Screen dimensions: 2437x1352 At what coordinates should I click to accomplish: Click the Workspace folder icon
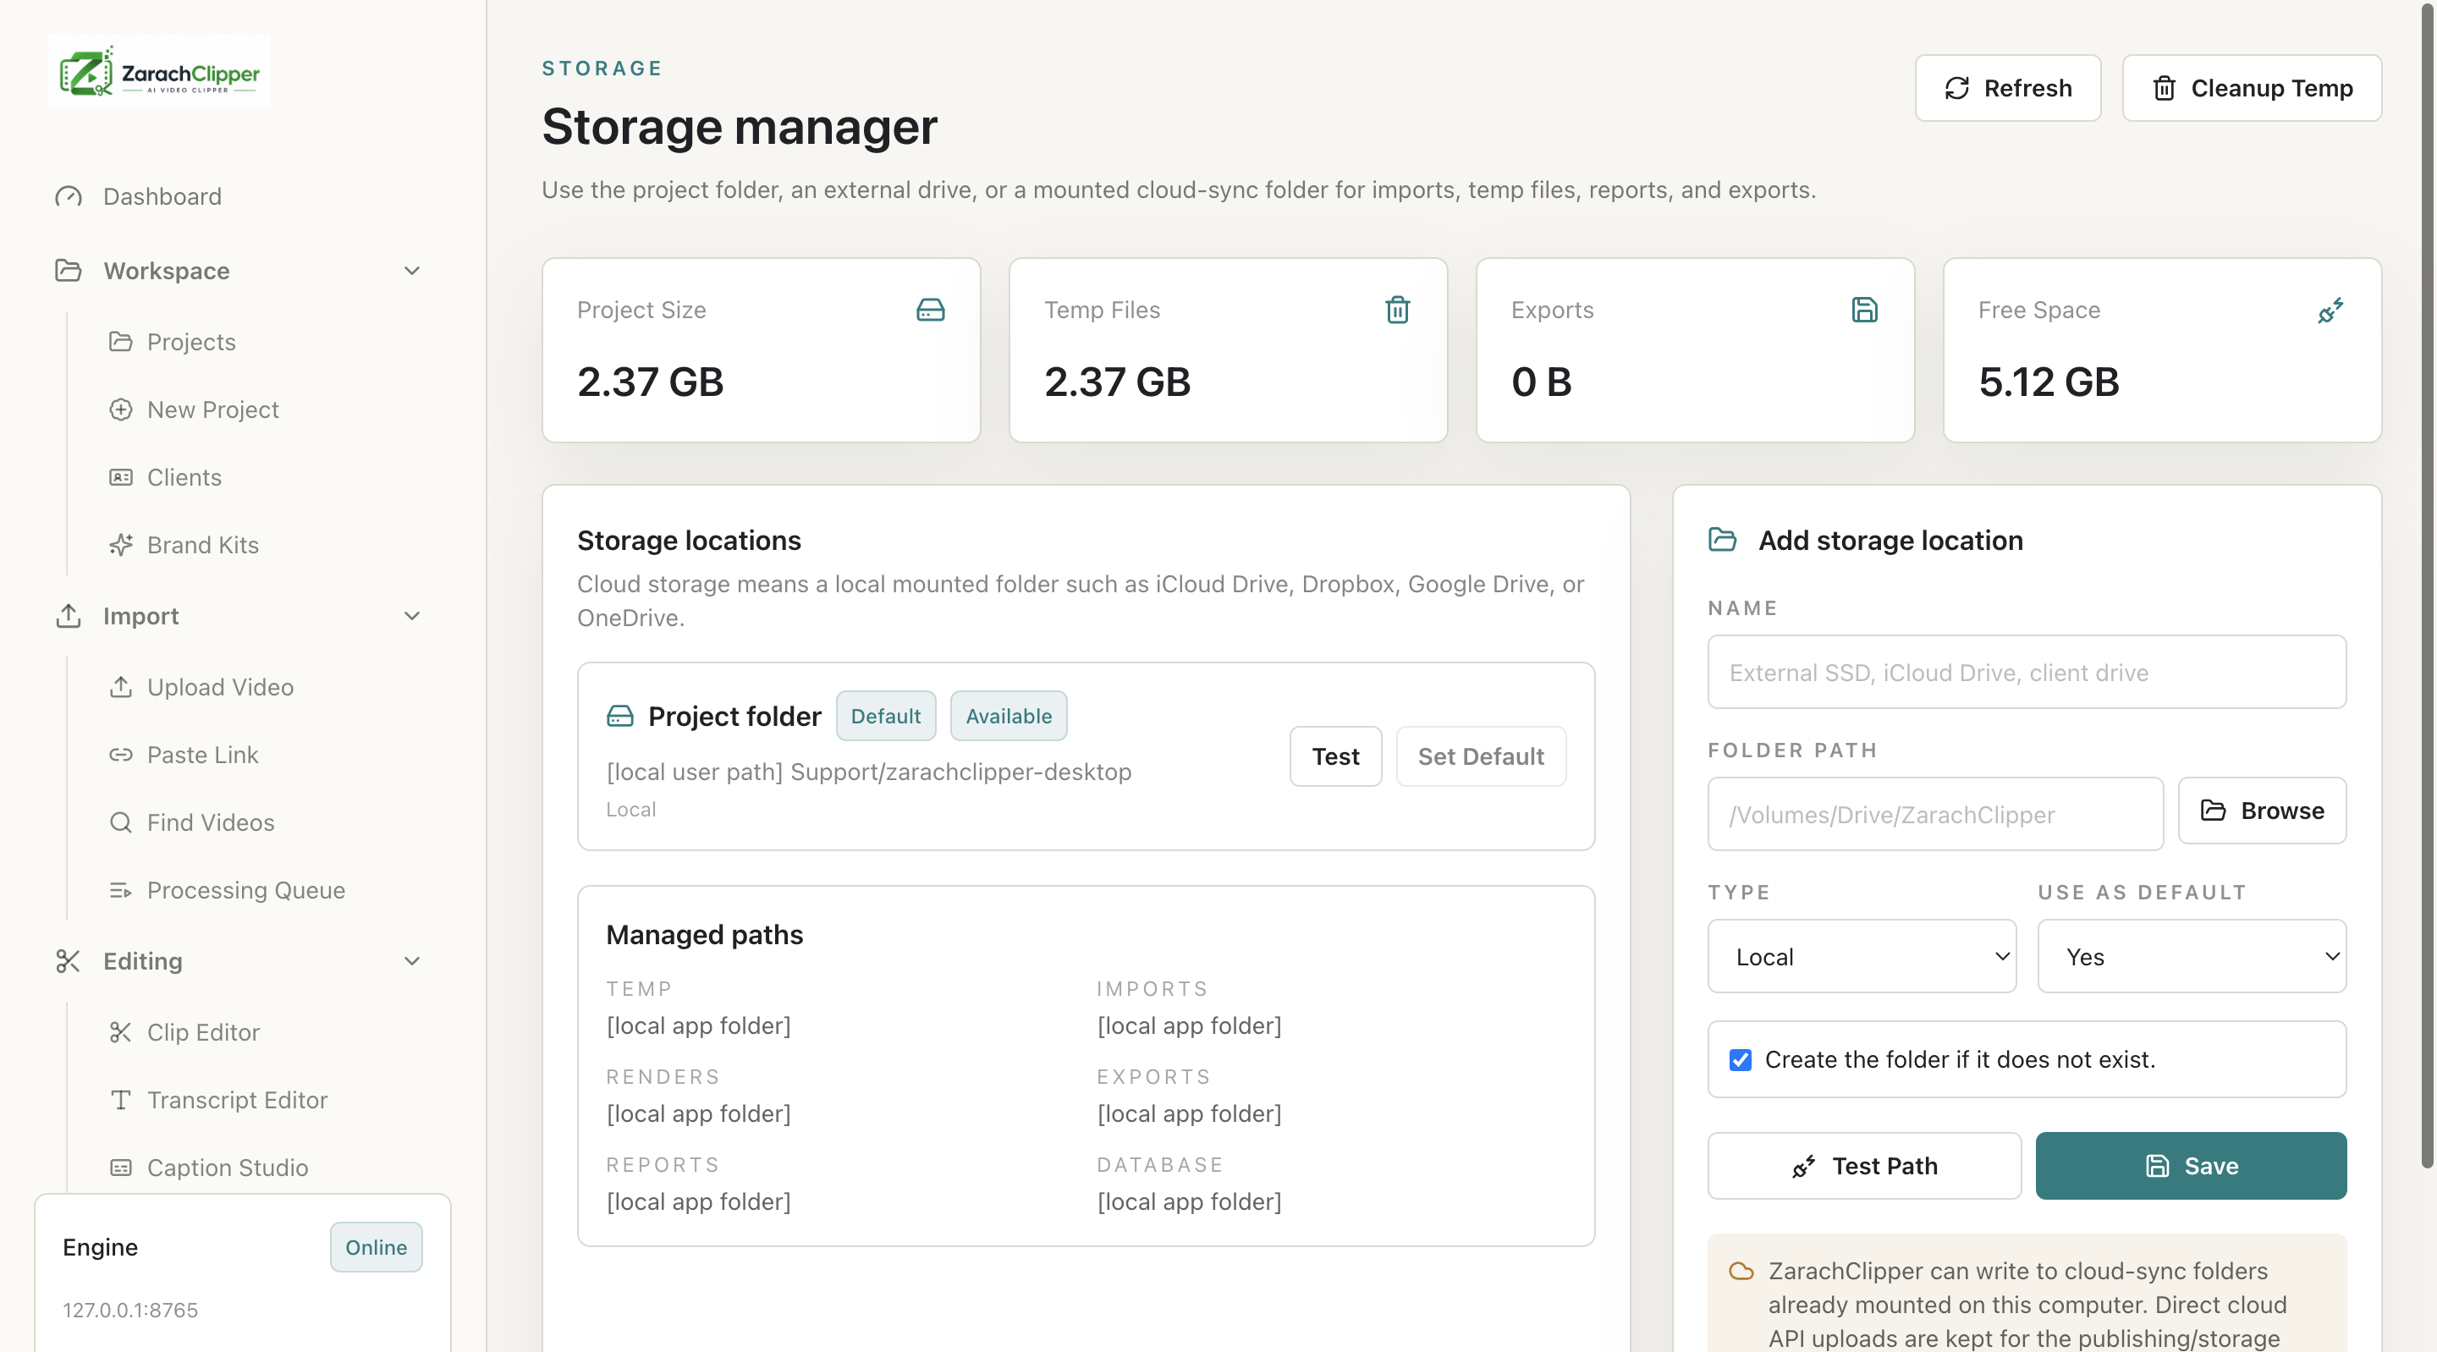tap(68, 271)
